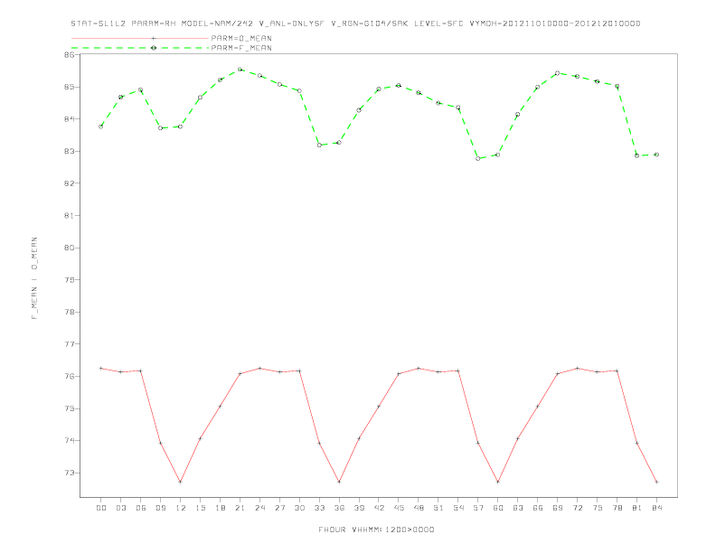
Task: Click the x-axis tick label 81
Action: [637, 508]
